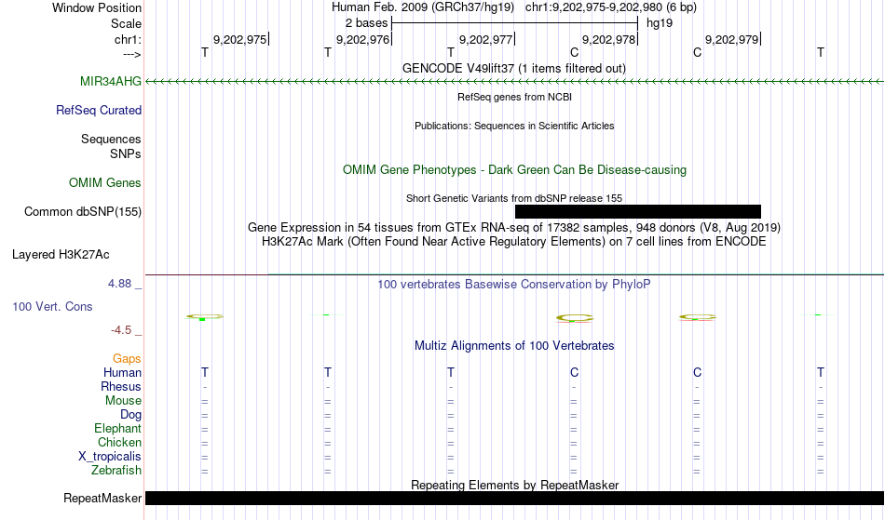Select the Elephant species label
The width and height of the screenshot is (885, 520).
click(x=118, y=428)
